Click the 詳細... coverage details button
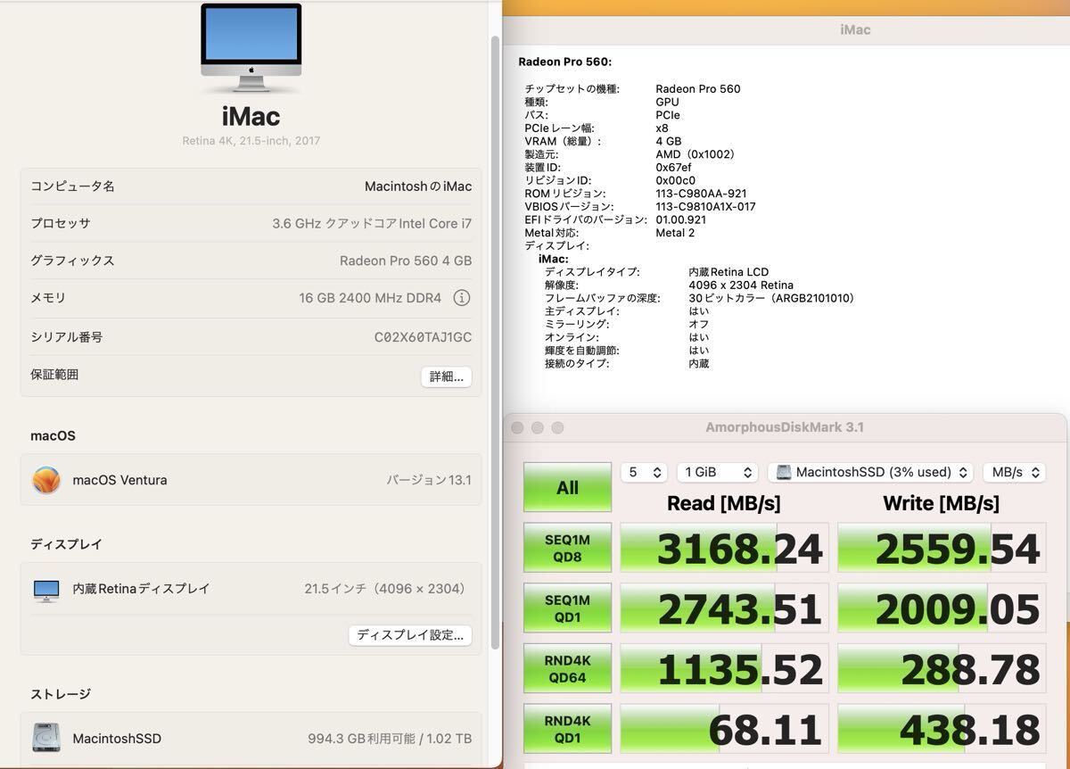Image resolution: width=1070 pixels, height=769 pixels. pyautogui.click(x=446, y=376)
